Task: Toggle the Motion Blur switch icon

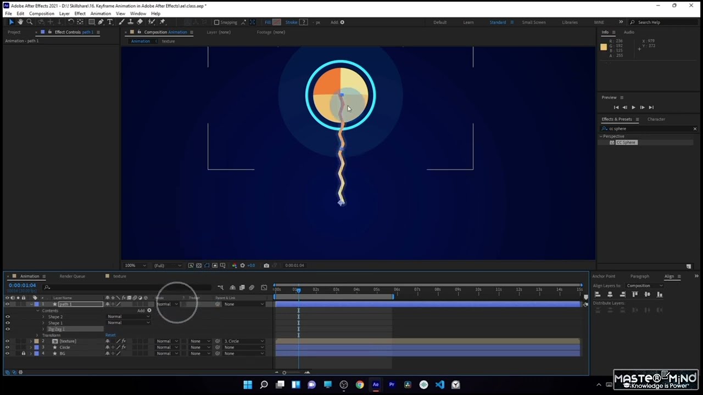Action: (252, 287)
